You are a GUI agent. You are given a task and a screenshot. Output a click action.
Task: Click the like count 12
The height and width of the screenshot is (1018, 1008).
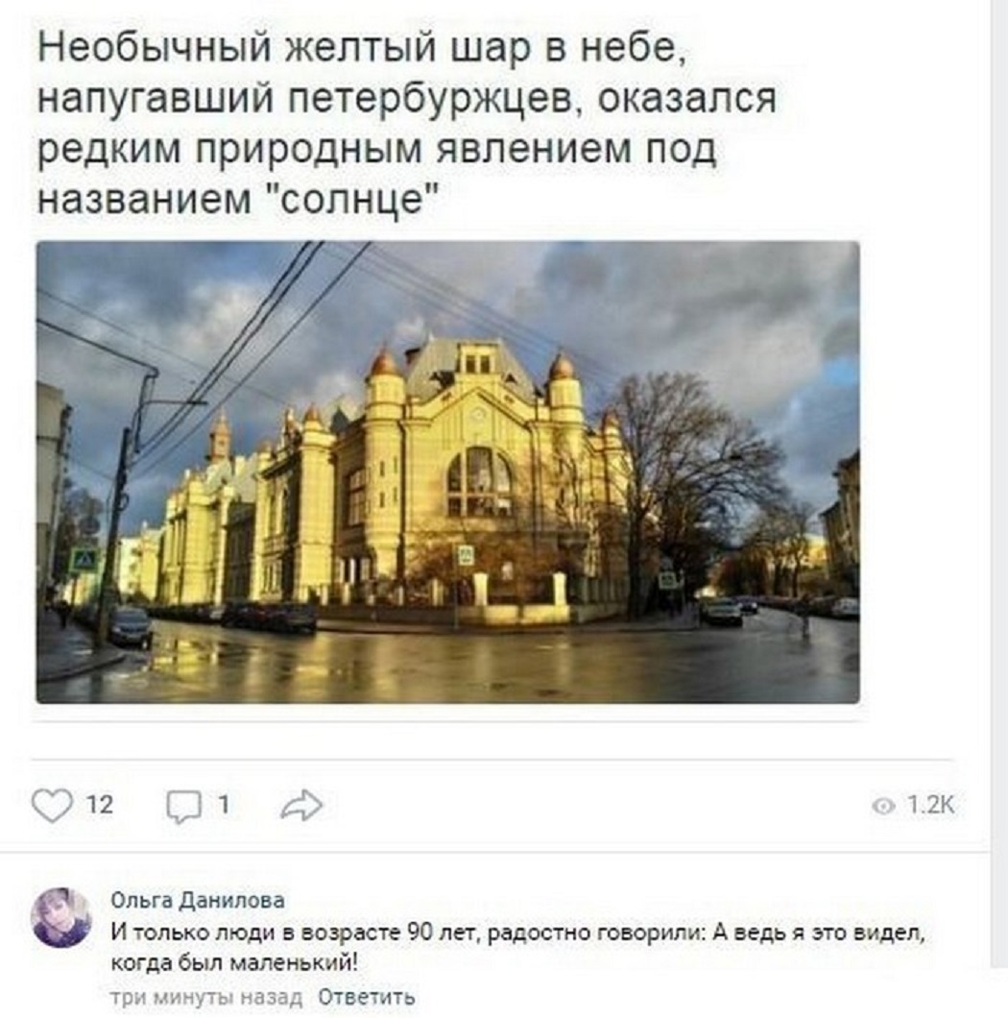(x=99, y=805)
